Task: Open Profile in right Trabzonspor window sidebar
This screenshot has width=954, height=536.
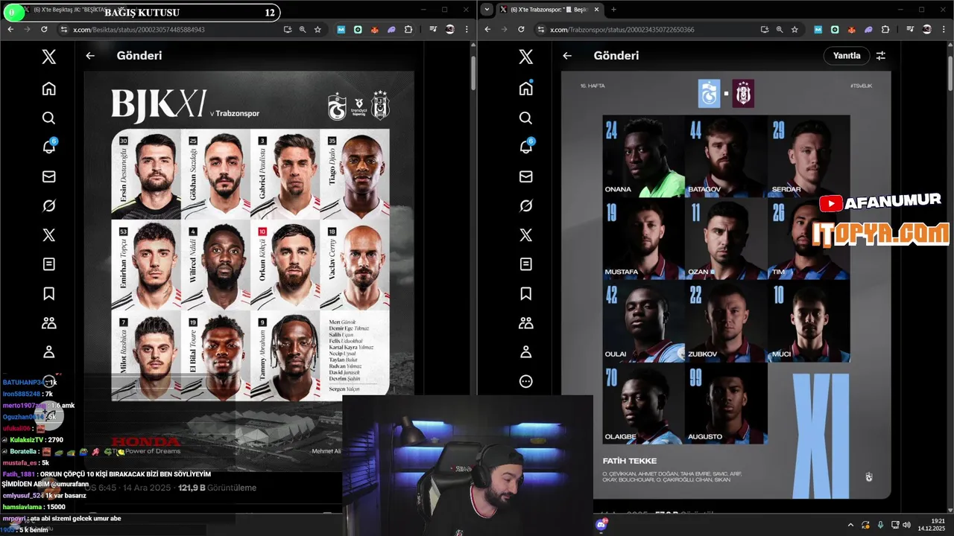Action: (525, 351)
